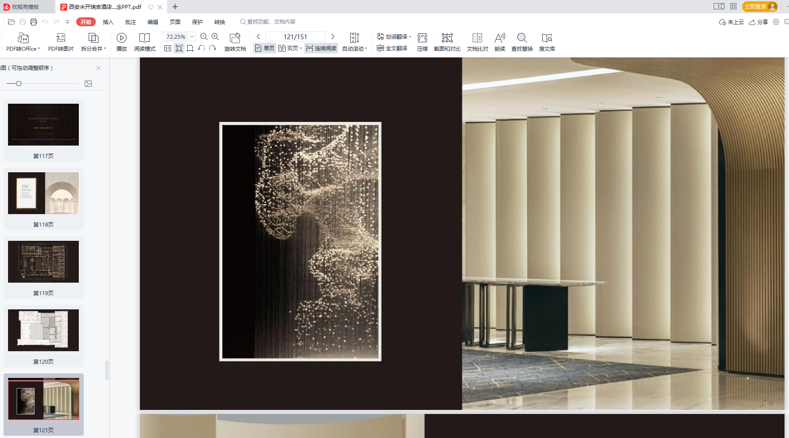
Task: Close the 西安米开瑞吉酒店 PDF tab
Action: pyautogui.click(x=160, y=7)
